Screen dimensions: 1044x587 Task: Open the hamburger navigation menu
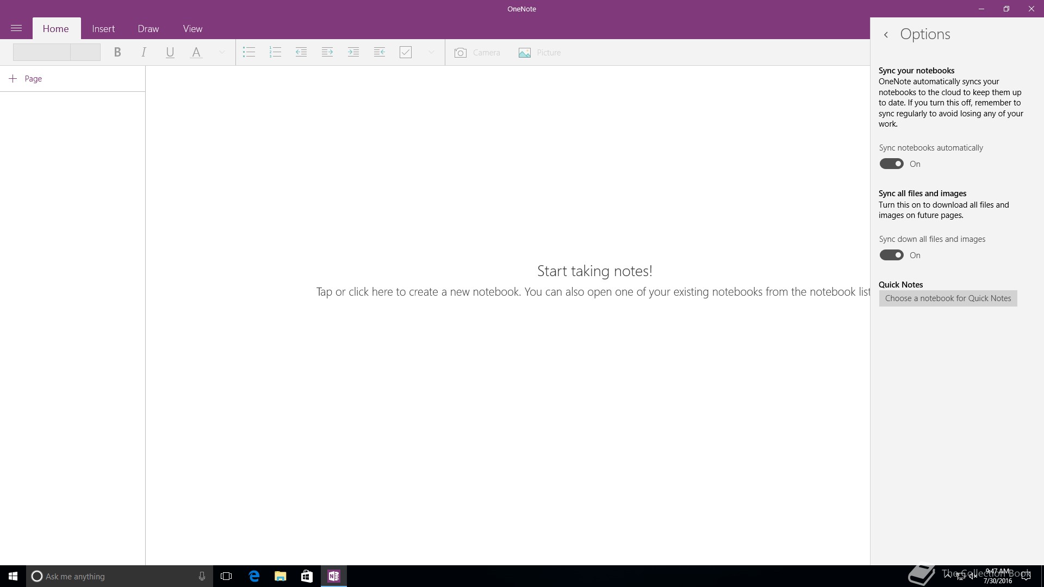[16, 28]
